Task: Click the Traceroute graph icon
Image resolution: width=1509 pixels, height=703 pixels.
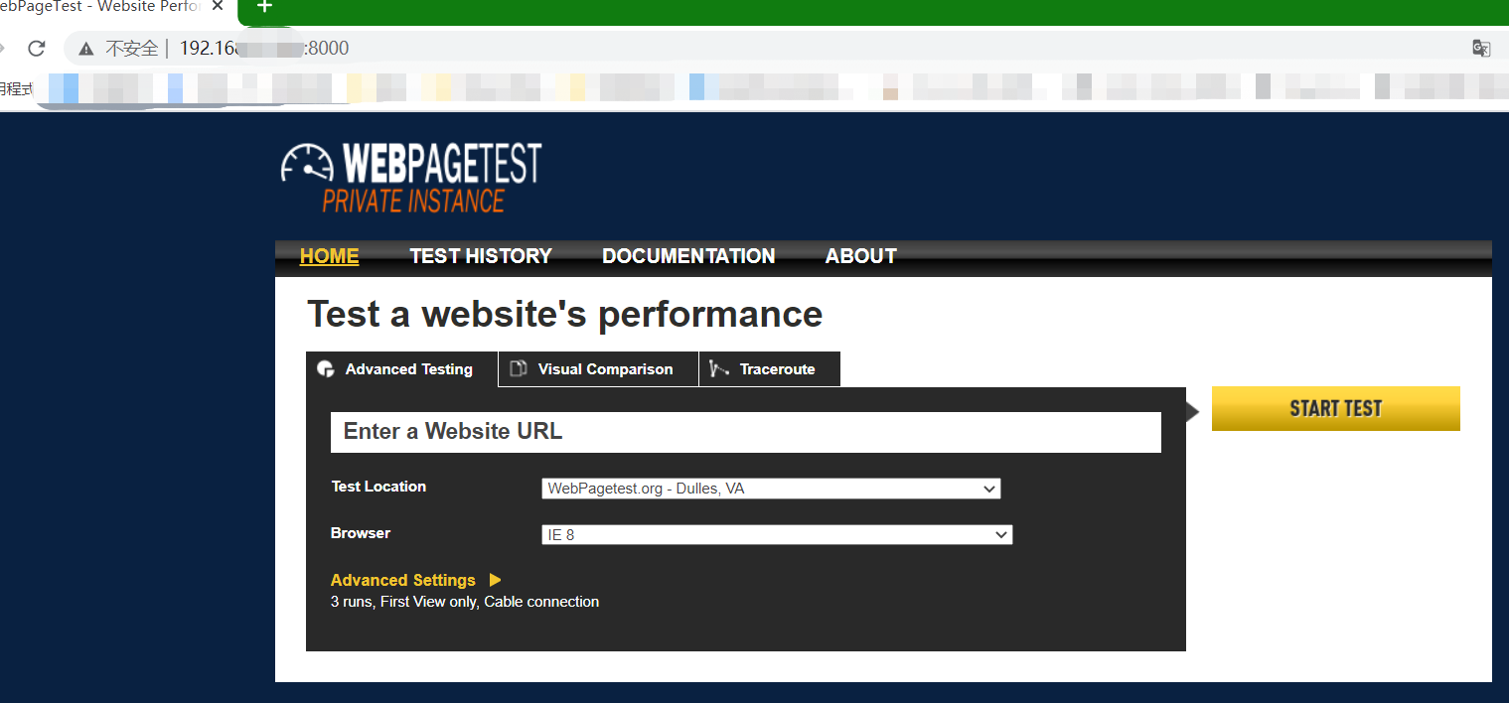Action: (719, 369)
